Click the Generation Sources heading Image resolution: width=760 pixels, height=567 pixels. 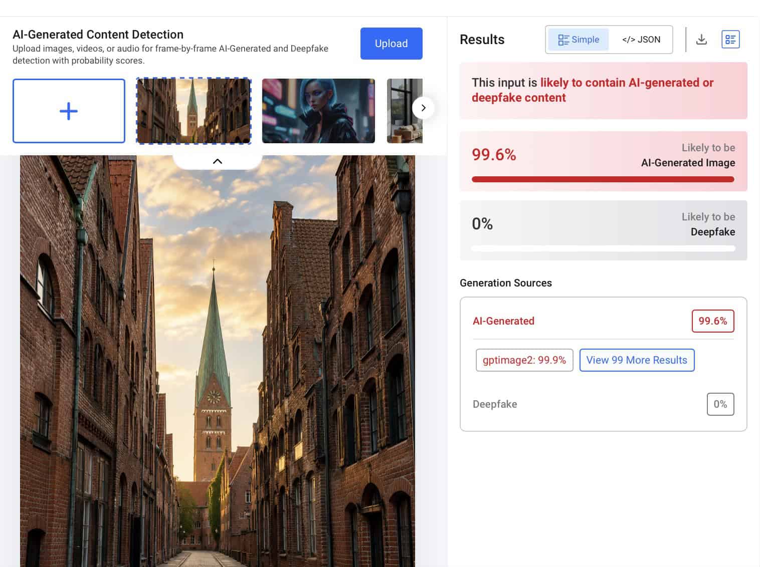pos(506,283)
